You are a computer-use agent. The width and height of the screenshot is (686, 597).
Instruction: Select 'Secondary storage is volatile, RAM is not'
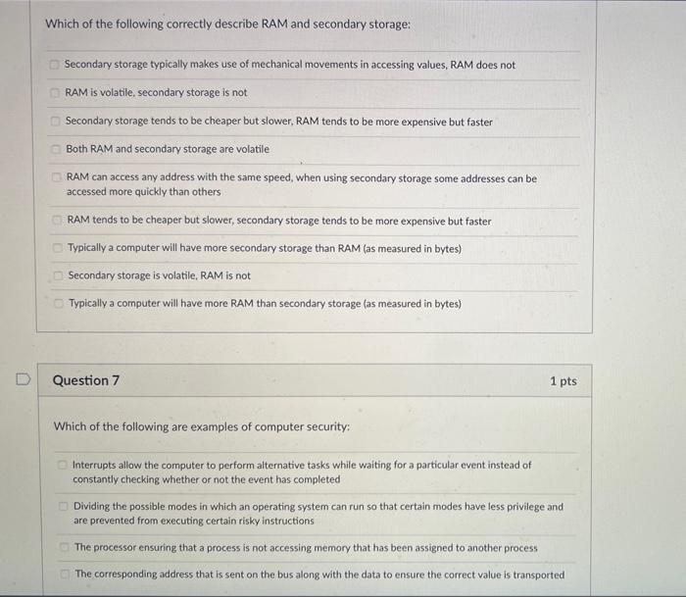pyautogui.click(x=60, y=276)
